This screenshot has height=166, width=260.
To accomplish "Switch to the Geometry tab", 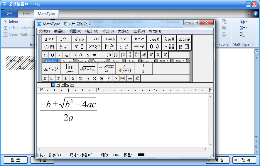I will point(148,61).
